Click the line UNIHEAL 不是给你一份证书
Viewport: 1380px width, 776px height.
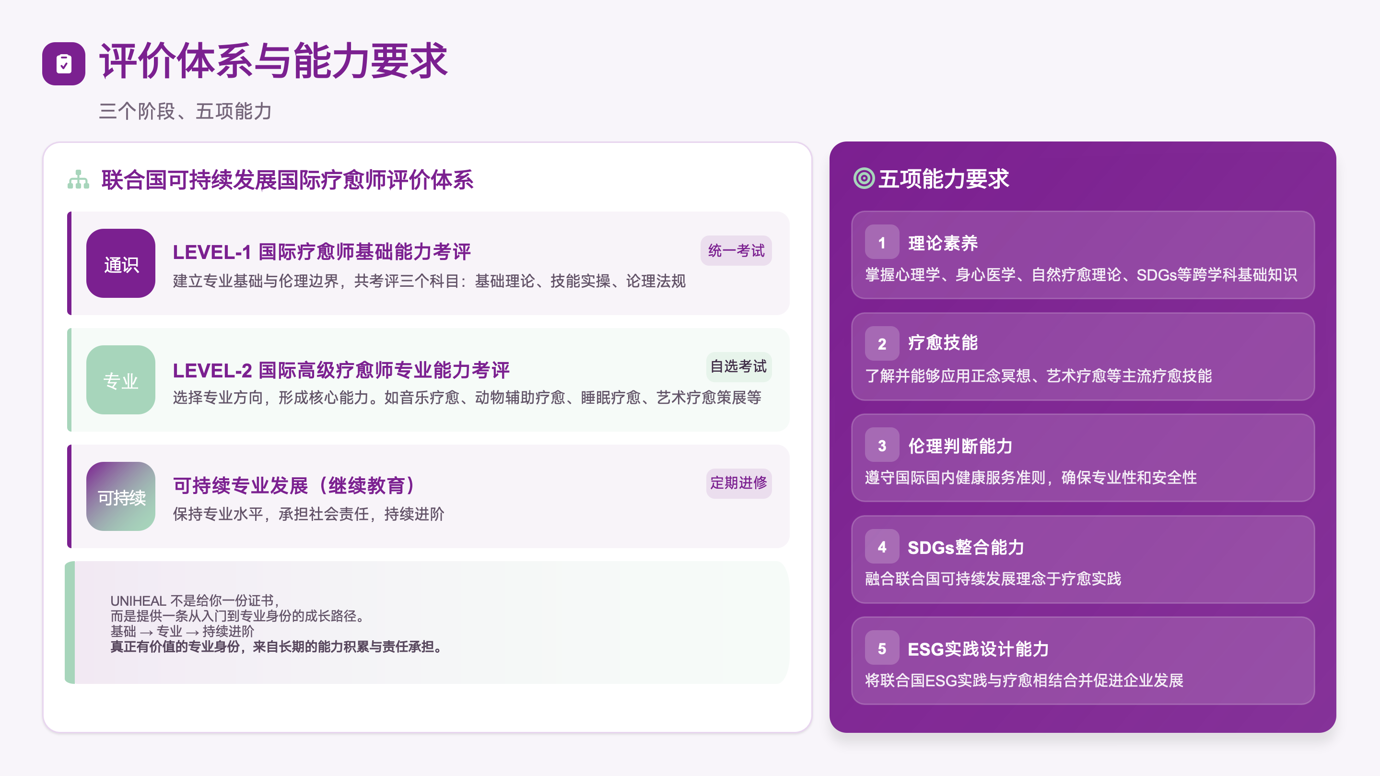tap(195, 600)
